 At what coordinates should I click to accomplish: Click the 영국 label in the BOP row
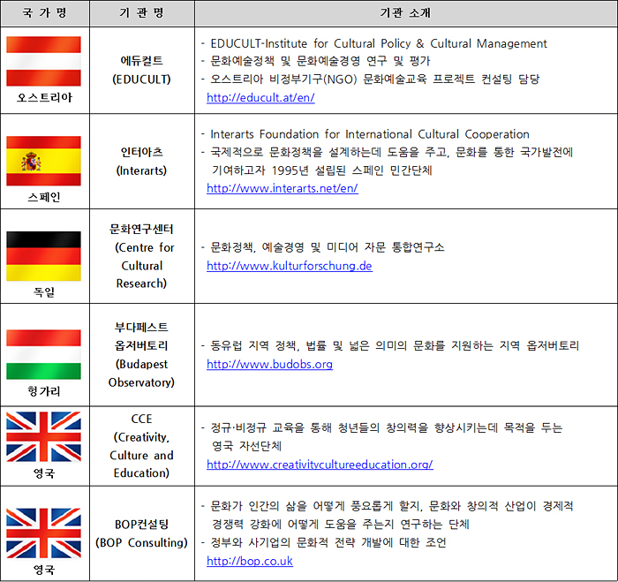click(x=44, y=570)
